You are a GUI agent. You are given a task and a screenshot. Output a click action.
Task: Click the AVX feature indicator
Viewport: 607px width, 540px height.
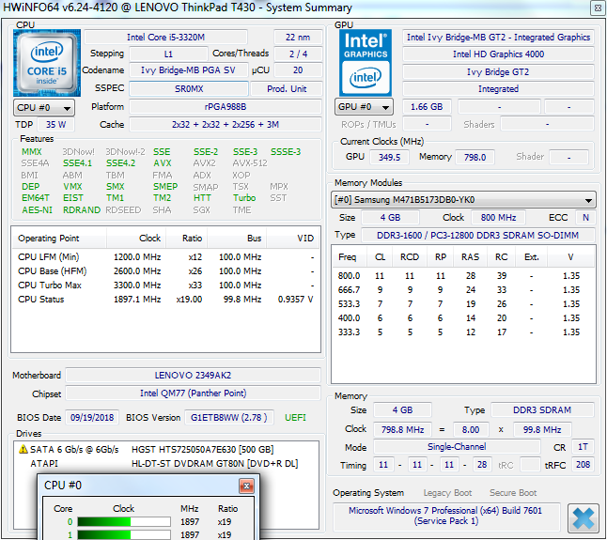click(x=163, y=163)
